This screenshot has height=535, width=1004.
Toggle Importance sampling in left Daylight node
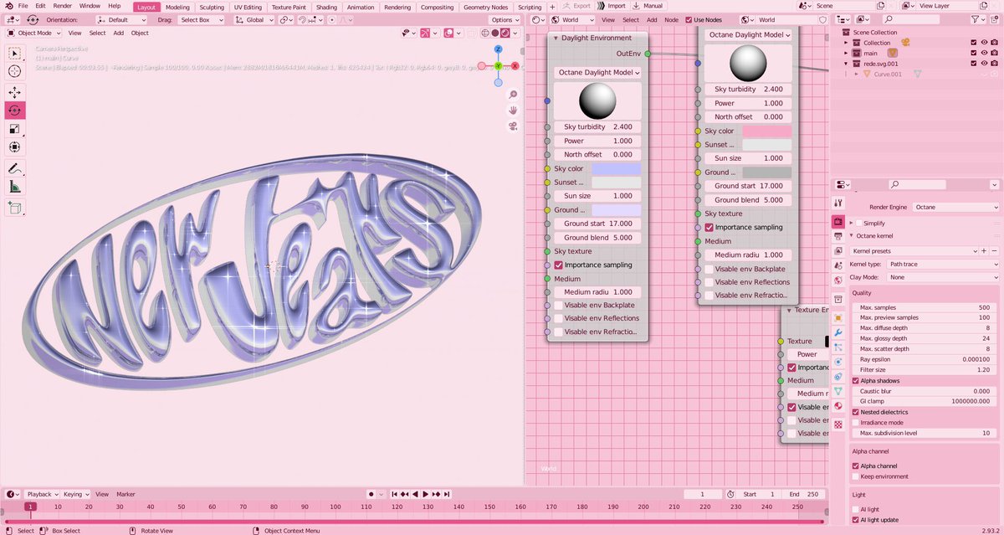558,265
